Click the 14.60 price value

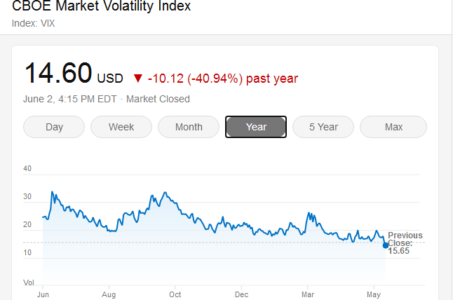[58, 73]
